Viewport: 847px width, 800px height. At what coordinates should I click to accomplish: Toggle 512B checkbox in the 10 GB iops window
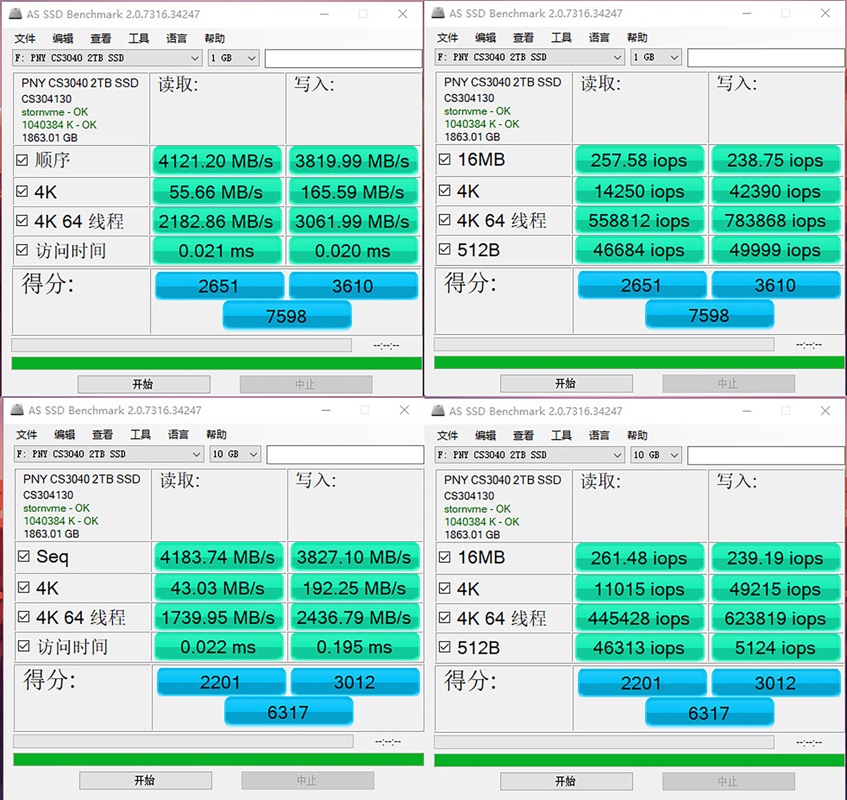(x=445, y=646)
